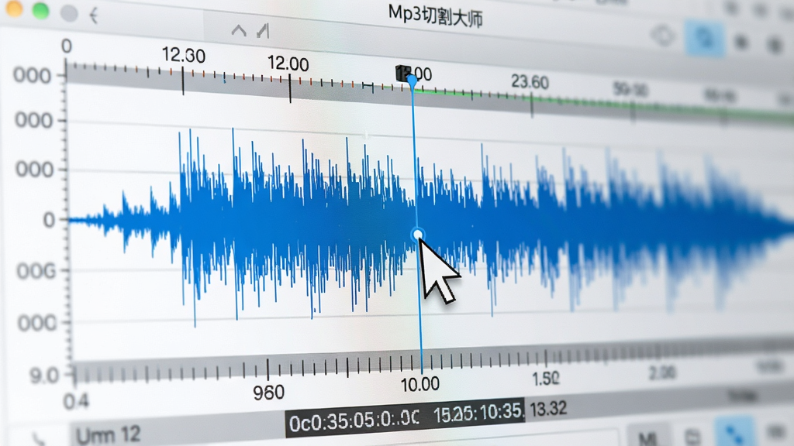Click the rightmost dark icon in the top toolbar
This screenshot has width=794, height=446.
775,46
